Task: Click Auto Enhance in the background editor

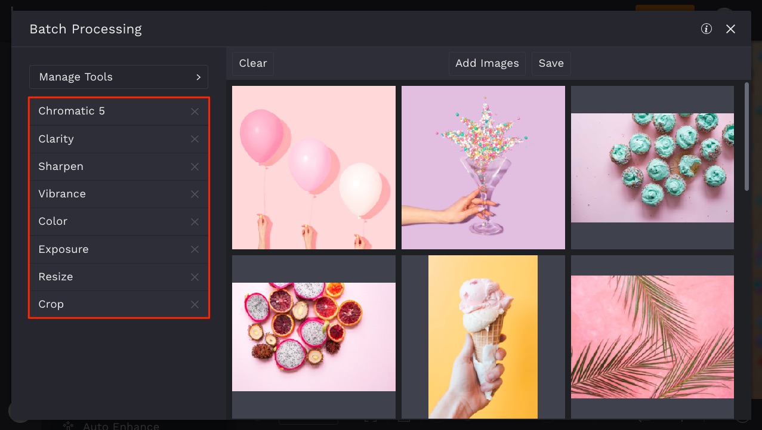Action: (121, 426)
